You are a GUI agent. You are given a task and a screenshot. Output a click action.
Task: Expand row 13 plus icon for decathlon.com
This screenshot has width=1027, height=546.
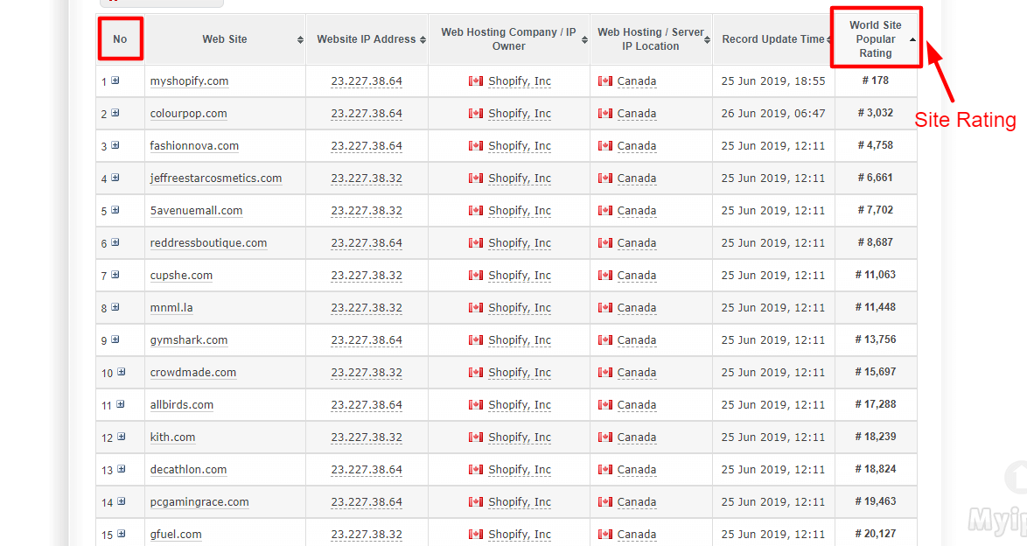(x=122, y=469)
